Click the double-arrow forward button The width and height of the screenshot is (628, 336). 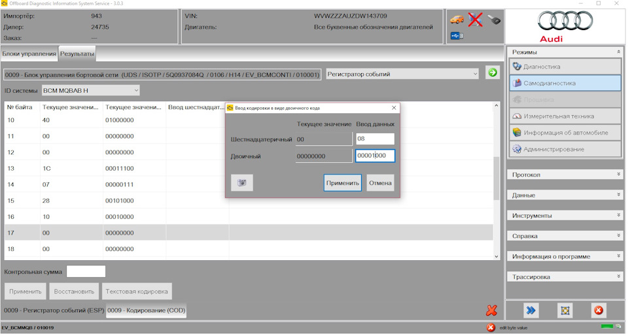click(531, 311)
